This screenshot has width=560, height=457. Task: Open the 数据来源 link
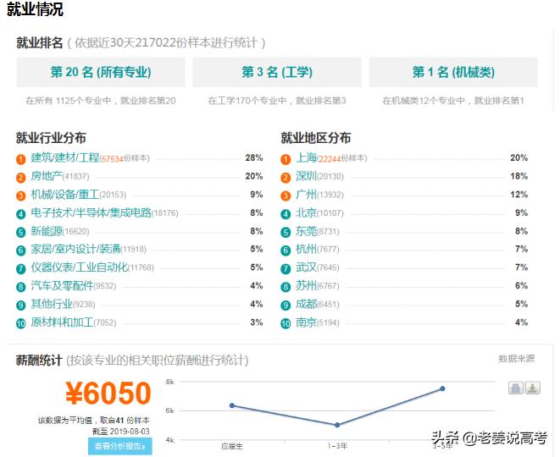click(x=516, y=359)
